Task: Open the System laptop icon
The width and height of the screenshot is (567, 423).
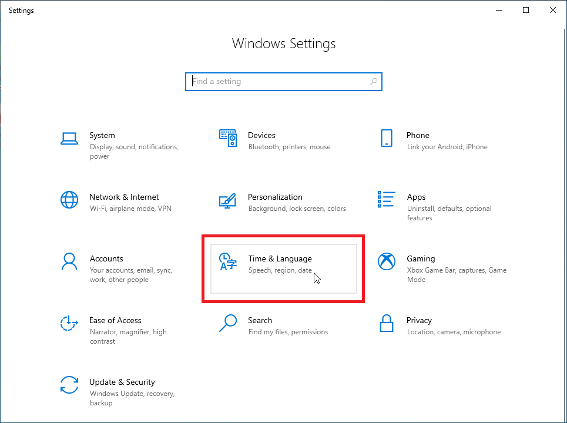Action: pyautogui.click(x=69, y=139)
